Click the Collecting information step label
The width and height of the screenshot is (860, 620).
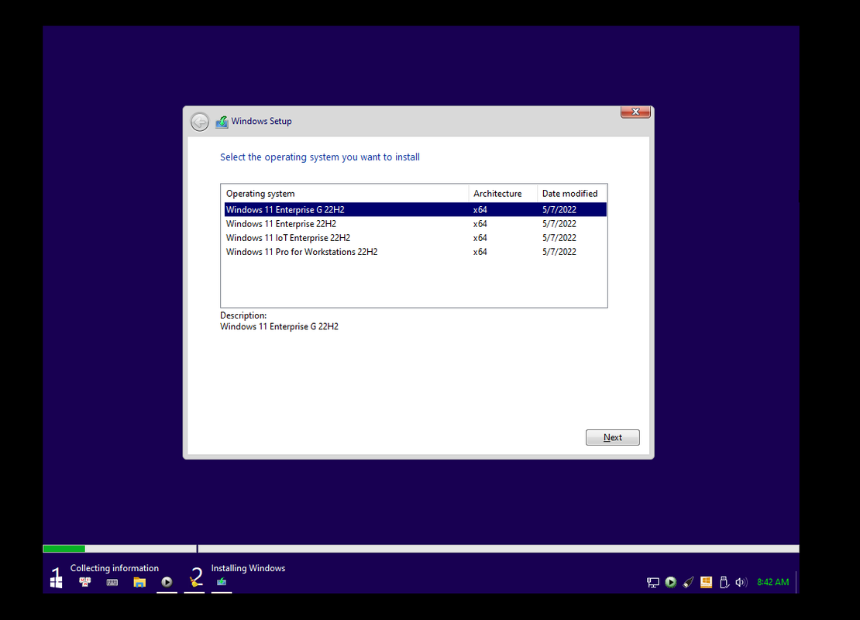(114, 568)
